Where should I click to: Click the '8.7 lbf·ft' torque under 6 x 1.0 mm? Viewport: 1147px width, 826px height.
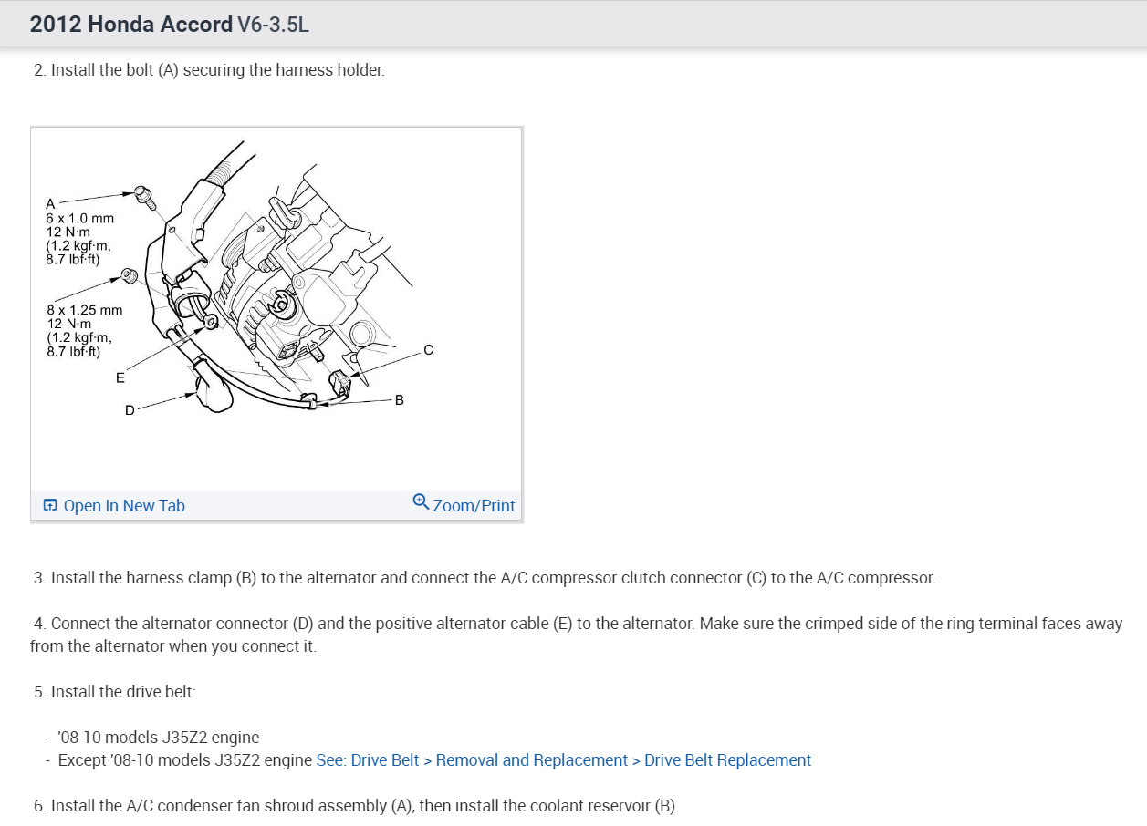pos(73,260)
